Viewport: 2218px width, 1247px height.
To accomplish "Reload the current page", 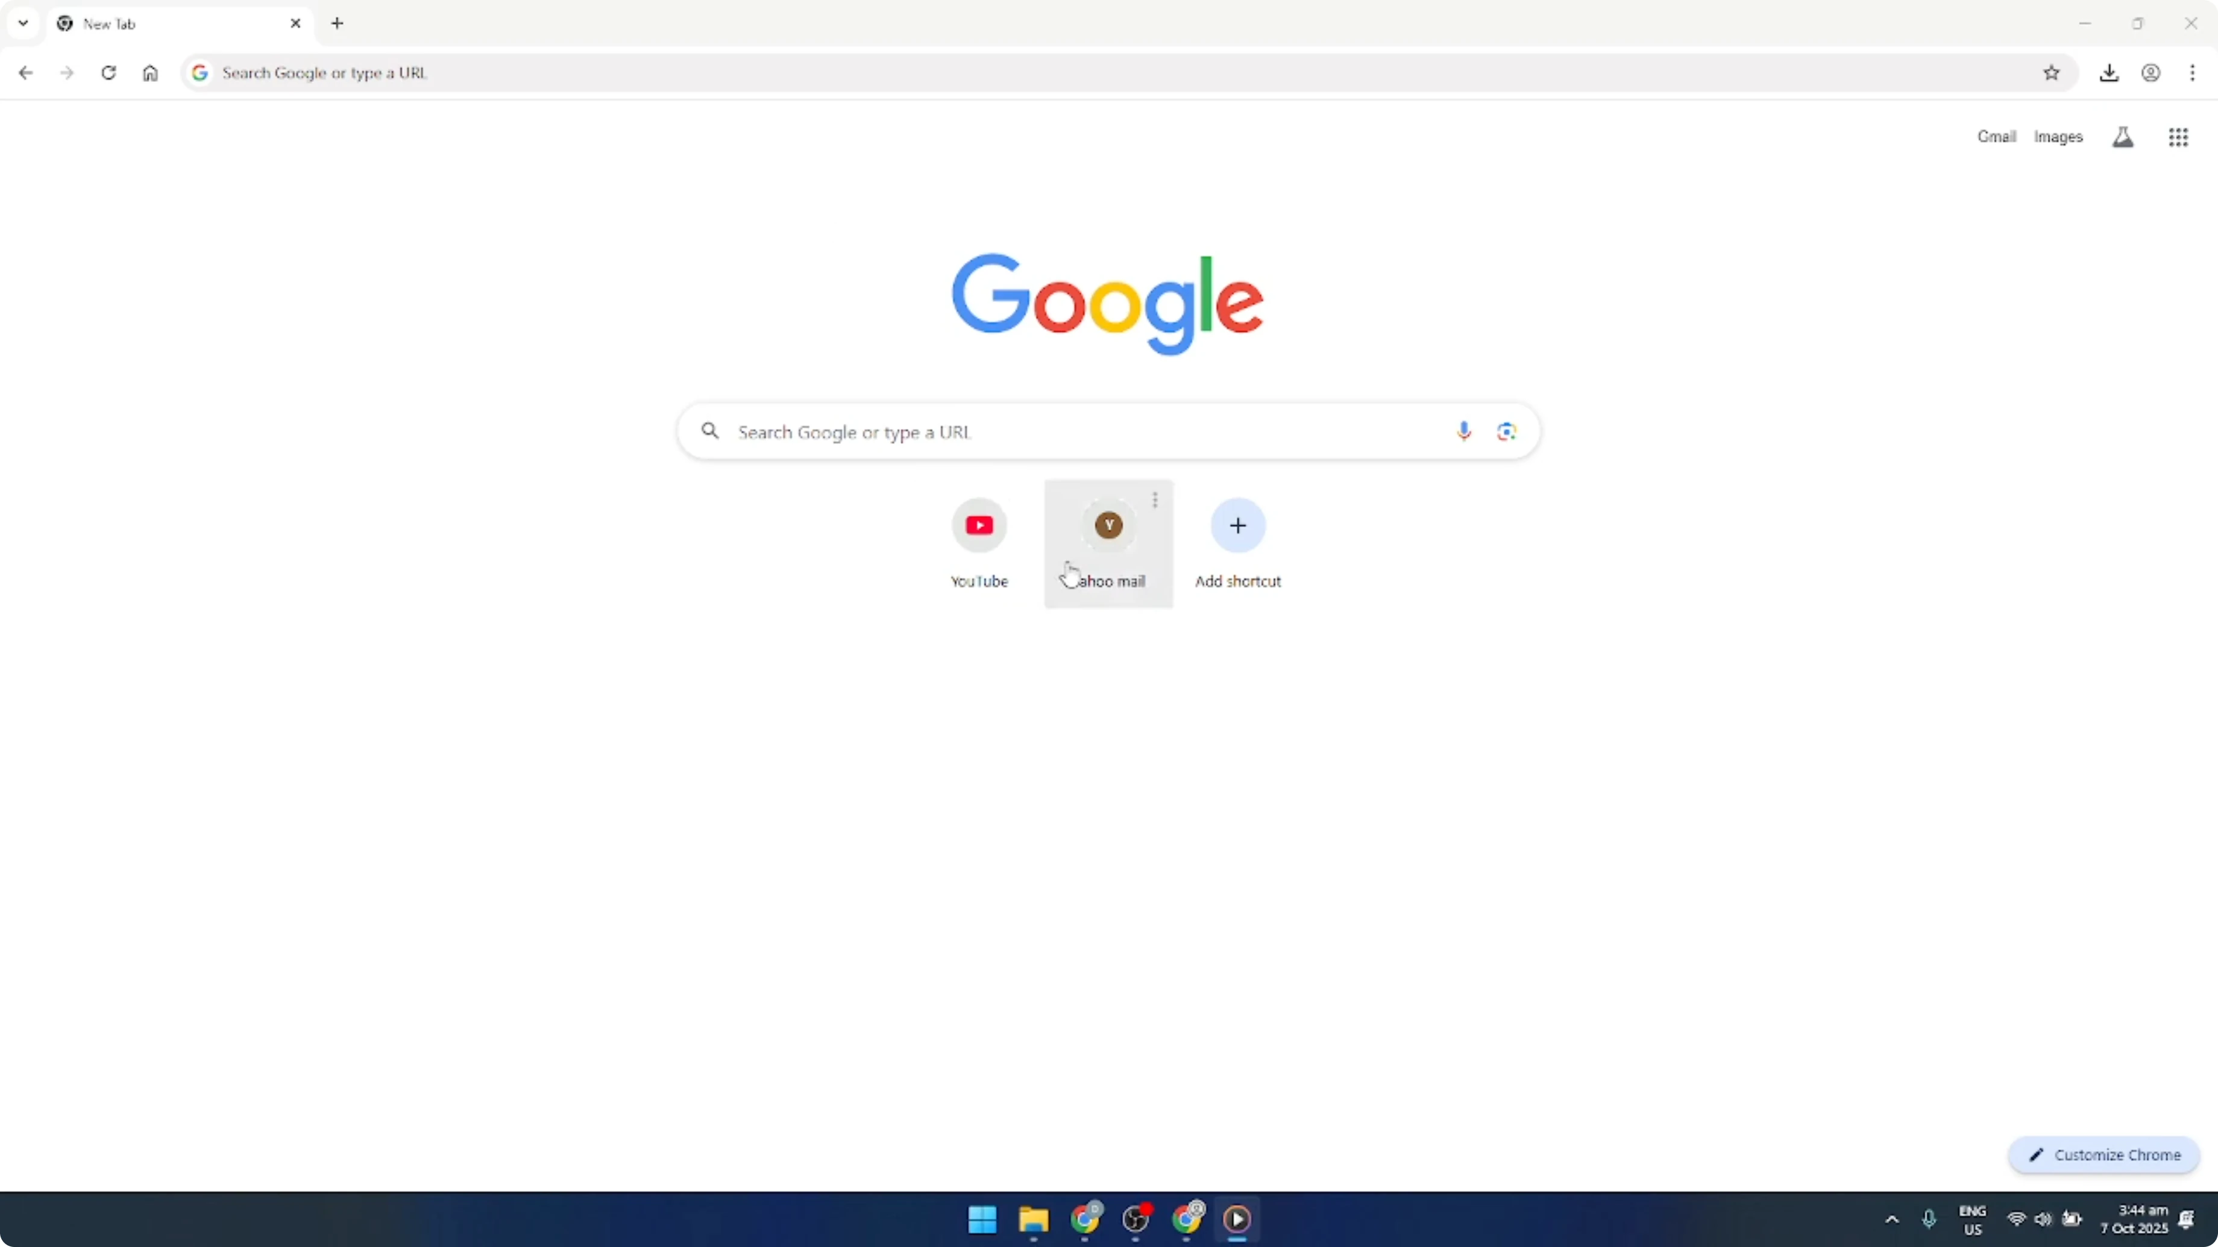I will point(108,73).
